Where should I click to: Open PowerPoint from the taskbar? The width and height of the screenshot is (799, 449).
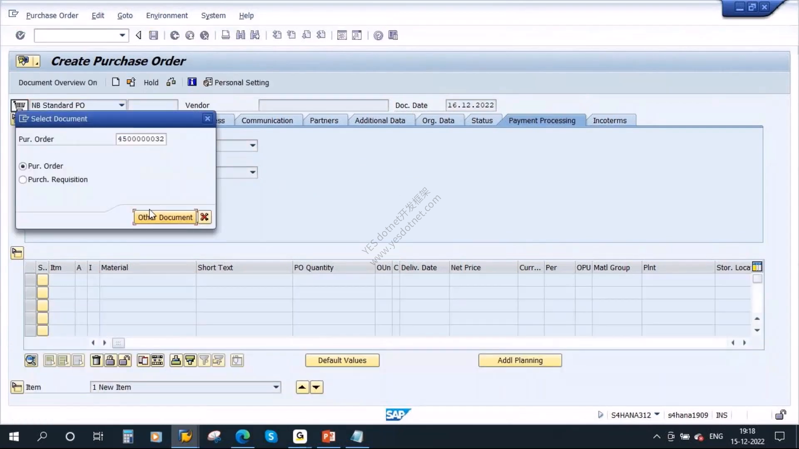328,437
